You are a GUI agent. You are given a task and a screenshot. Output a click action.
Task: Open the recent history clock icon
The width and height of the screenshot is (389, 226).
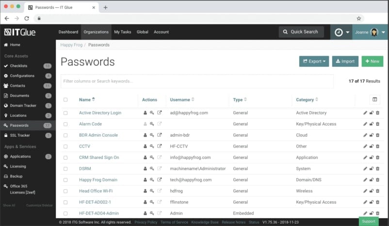pos(339,32)
